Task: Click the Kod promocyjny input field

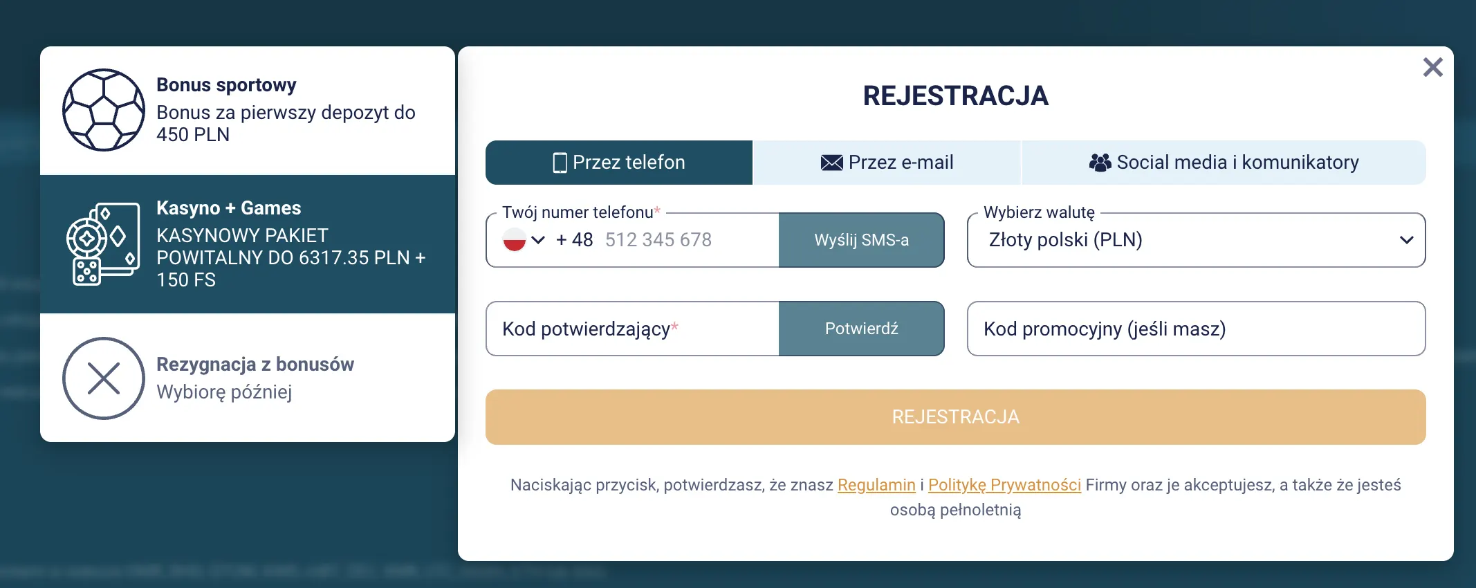Action: coord(1196,329)
